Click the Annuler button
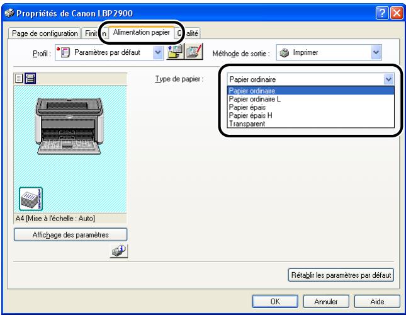The width and height of the screenshot is (406, 315). pyautogui.click(x=326, y=302)
